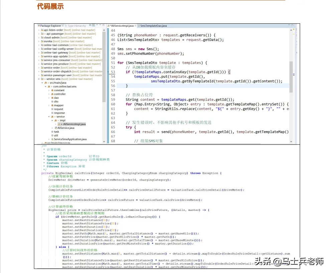Click line number 56 in the editor gutter
The image size is (331, 273).
click(x=113, y=86)
